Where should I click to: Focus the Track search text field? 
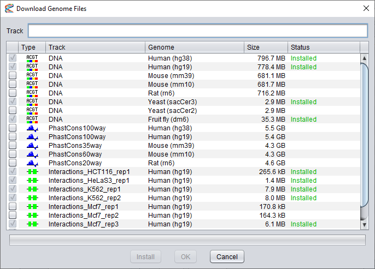[x=197, y=31]
